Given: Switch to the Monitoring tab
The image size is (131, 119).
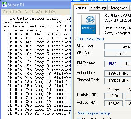Looking at the screenshot, I should (98, 8).
